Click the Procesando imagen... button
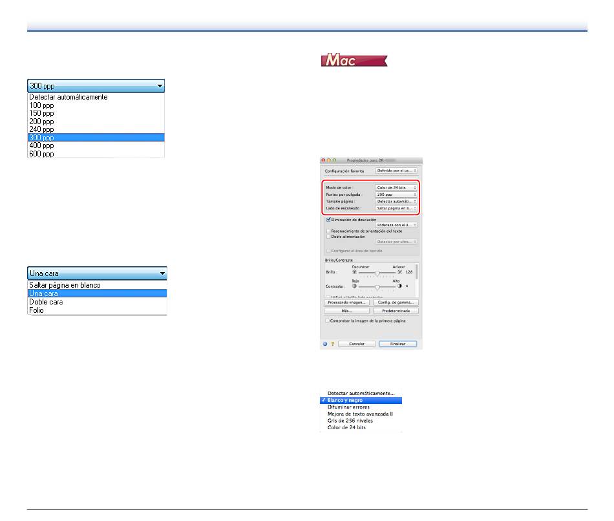Screen dimensions: 614x521 [346, 303]
